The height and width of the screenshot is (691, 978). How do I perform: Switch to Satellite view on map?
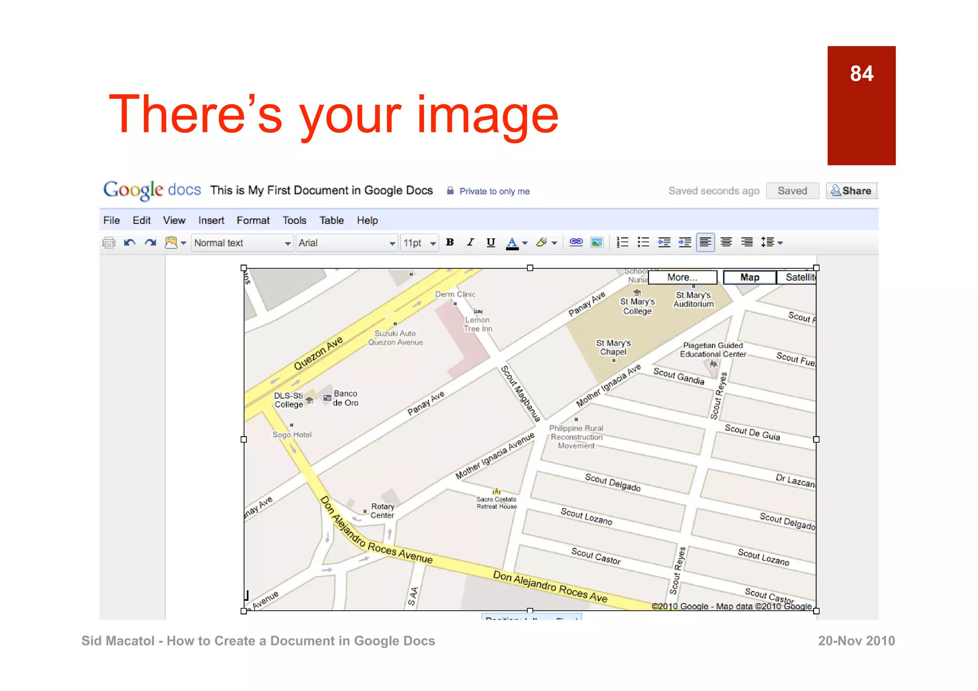797,277
